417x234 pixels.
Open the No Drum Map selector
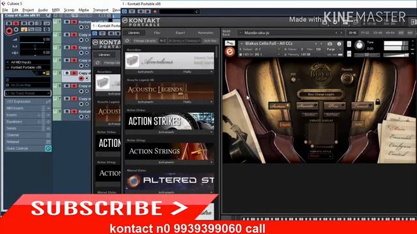27,85
